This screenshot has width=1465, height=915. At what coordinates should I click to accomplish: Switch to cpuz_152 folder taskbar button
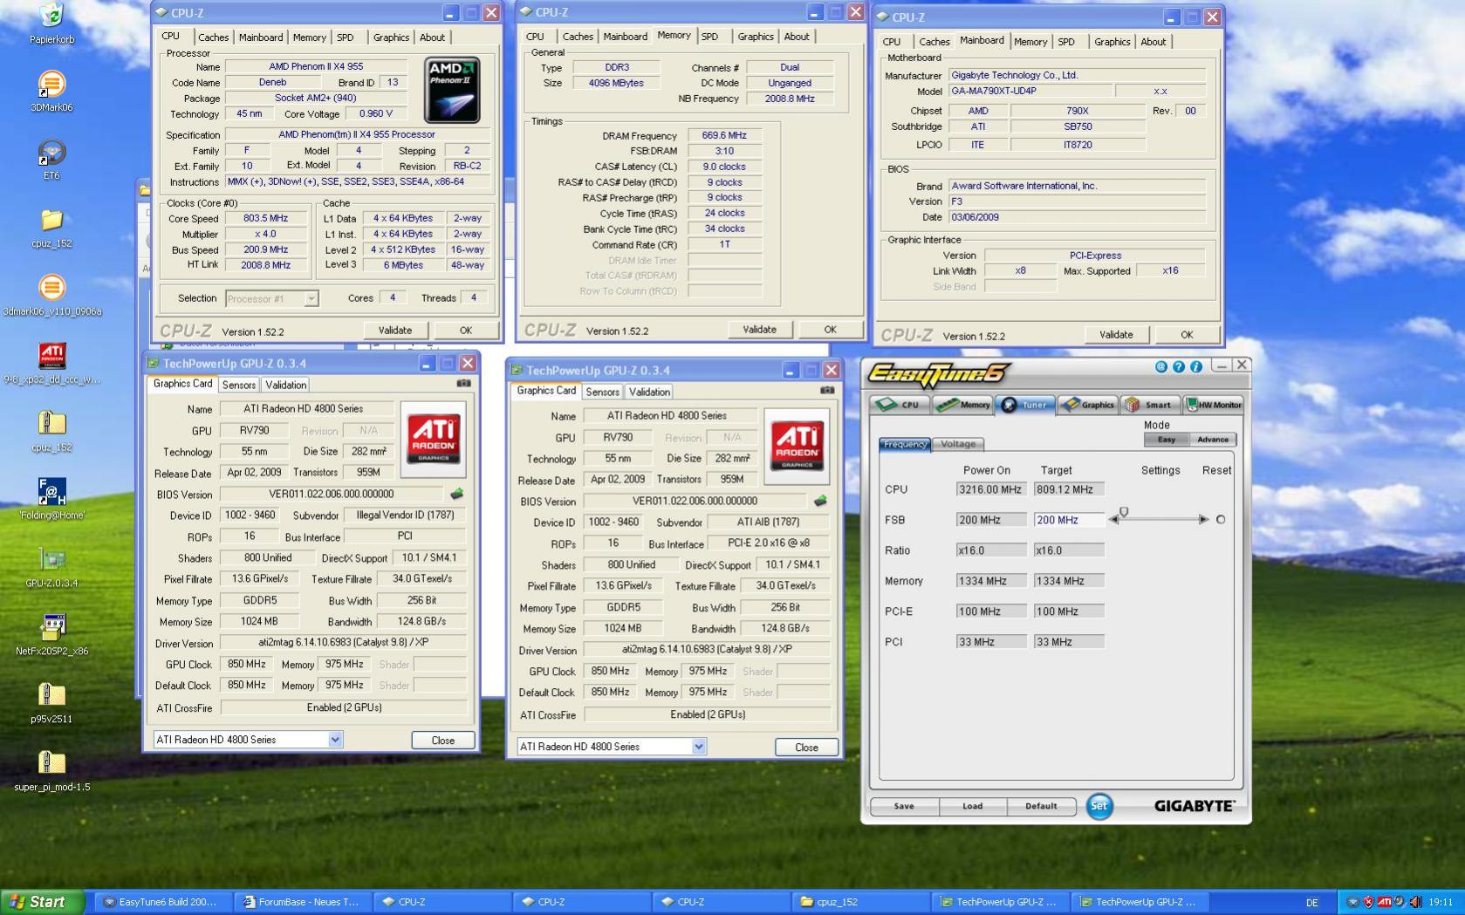(x=860, y=902)
